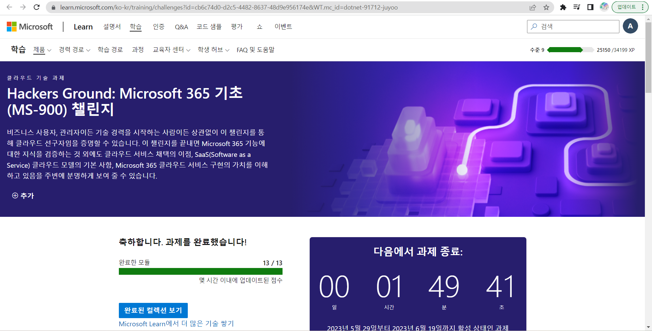
Task: Open the Microsoft Learn skills link
Action: 176,324
